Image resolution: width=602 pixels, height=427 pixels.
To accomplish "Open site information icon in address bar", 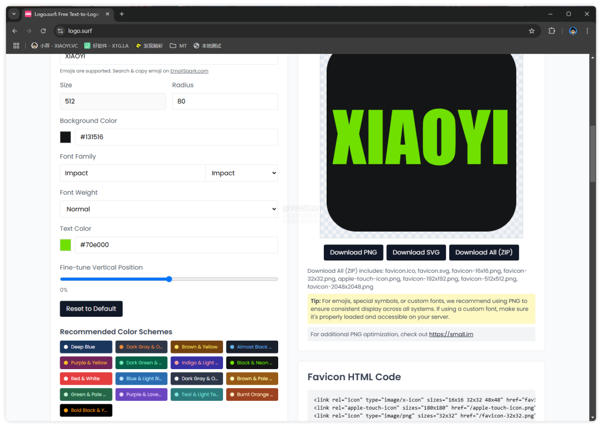I will tap(60, 31).
